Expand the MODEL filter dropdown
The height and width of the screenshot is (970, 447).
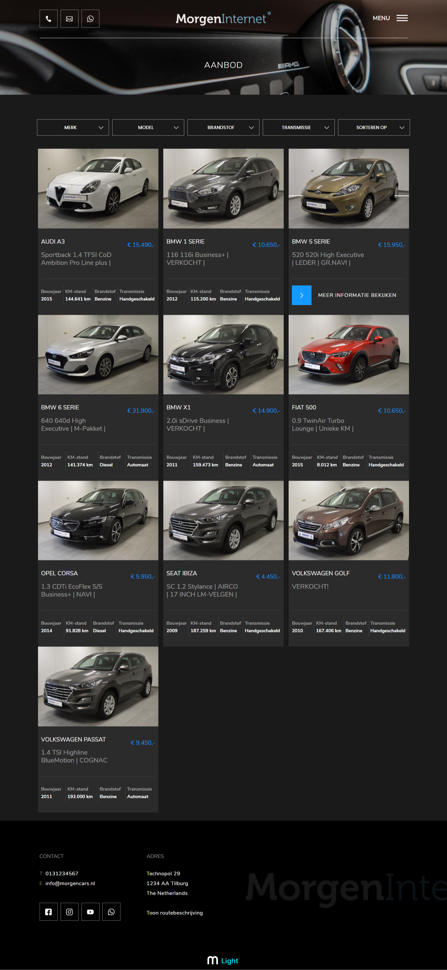coord(148,128)
